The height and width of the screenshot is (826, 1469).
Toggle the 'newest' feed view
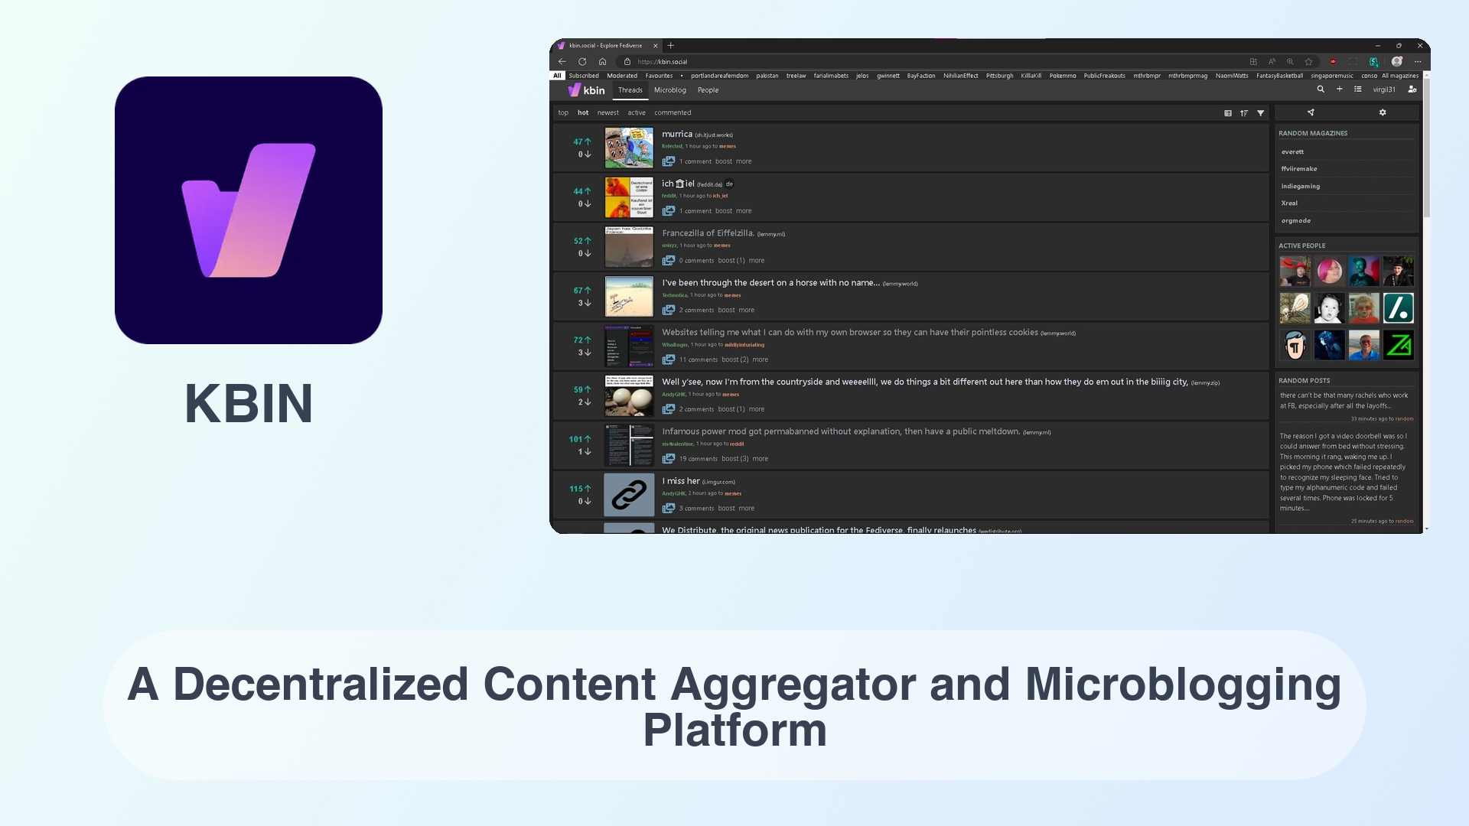607,112
